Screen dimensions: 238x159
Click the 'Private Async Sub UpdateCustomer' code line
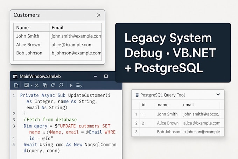(x=65, y=95)
